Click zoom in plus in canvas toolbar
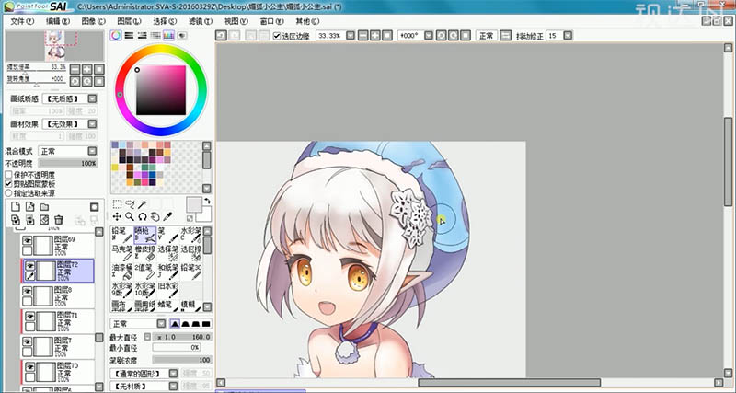This screenshot has height=393, width=736. click(x=375, y=36)
